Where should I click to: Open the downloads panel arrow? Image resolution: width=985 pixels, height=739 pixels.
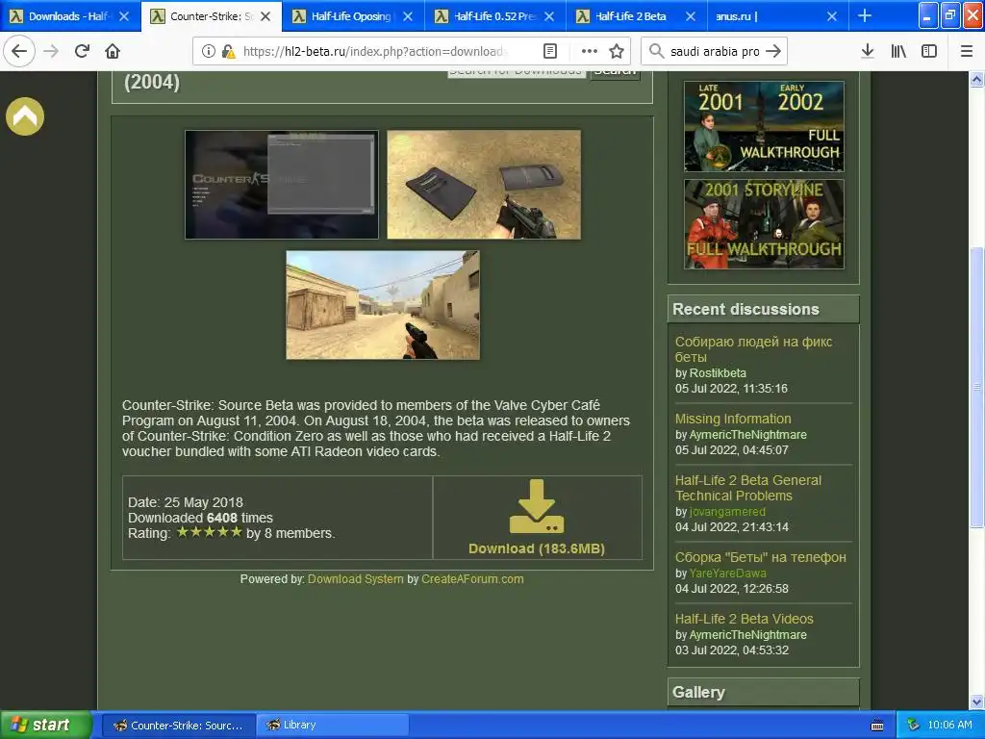tap(868, 51)
